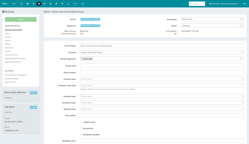Click the lifebuoy help icon

(x=82, y=4)
